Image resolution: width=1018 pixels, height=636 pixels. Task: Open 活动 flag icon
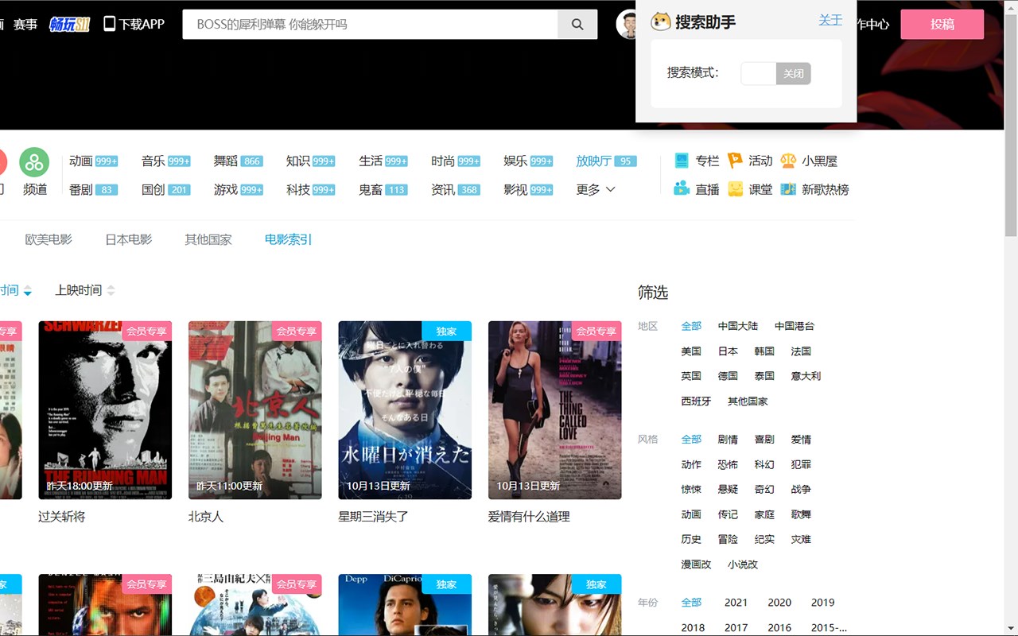735,161
